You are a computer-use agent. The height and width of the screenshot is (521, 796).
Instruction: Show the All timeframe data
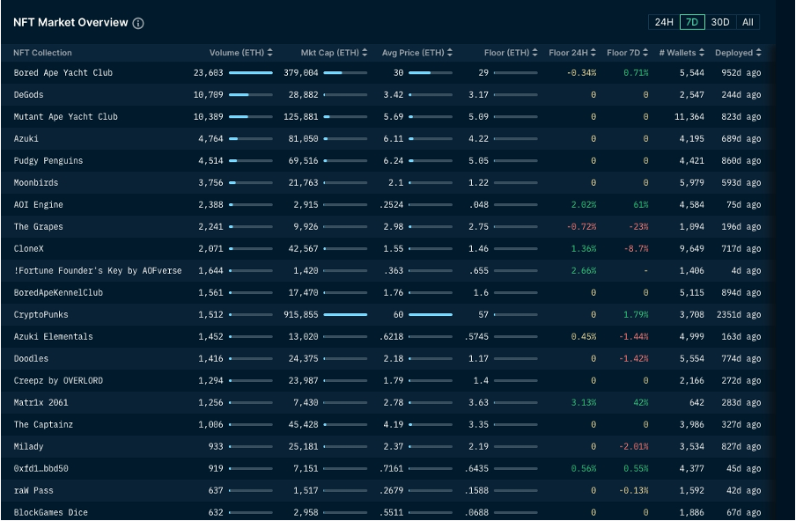748,22
